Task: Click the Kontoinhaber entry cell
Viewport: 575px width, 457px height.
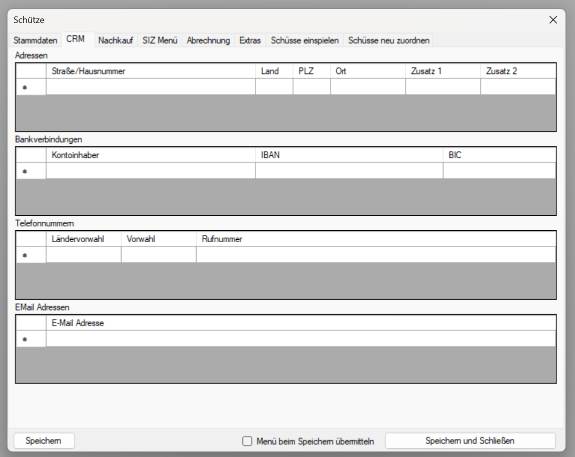Action: [x=150, y=171]
